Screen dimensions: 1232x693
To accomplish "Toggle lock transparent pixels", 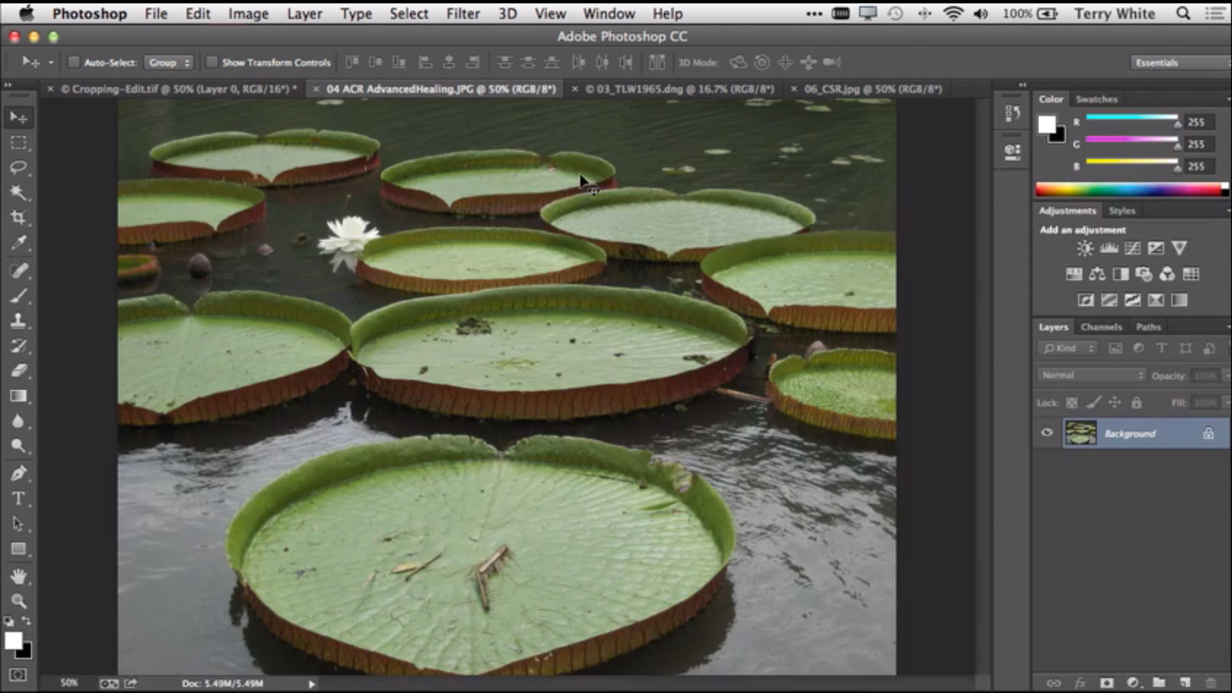I will (x=1072, y=403).
